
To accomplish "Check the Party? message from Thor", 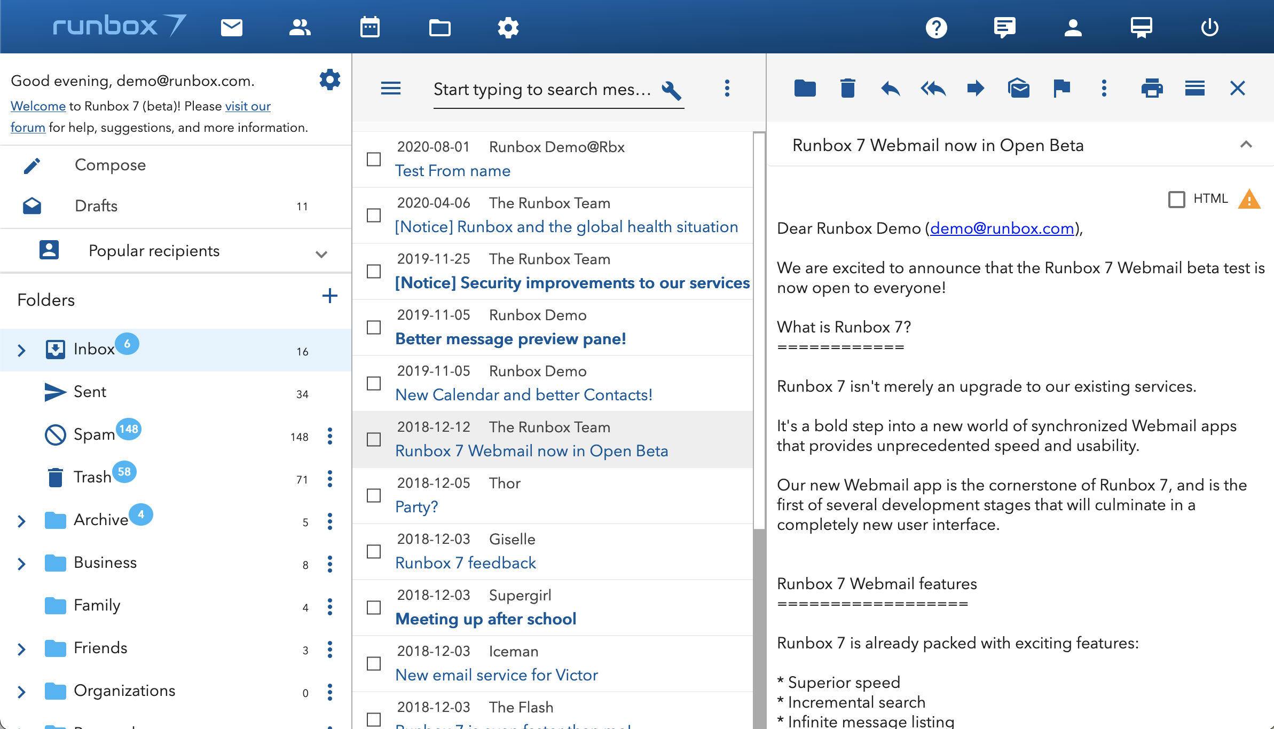I will [374, 495].
